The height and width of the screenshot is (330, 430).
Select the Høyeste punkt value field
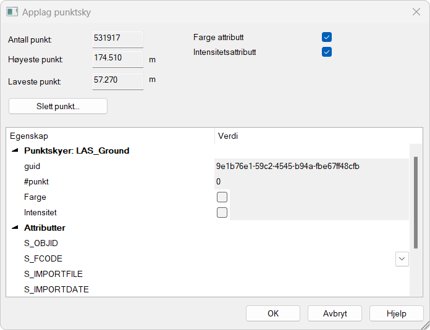(118, 59)
